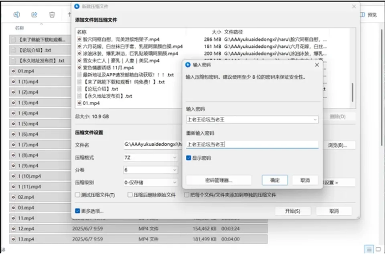Screen dimensions: 385x254
Task: Switch Explorer to details view icon
Action: [x=369, y=249]
